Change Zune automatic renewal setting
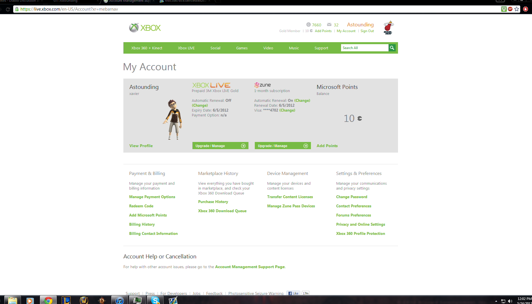The width and height of the screenshot is (532, 304). 302,100
